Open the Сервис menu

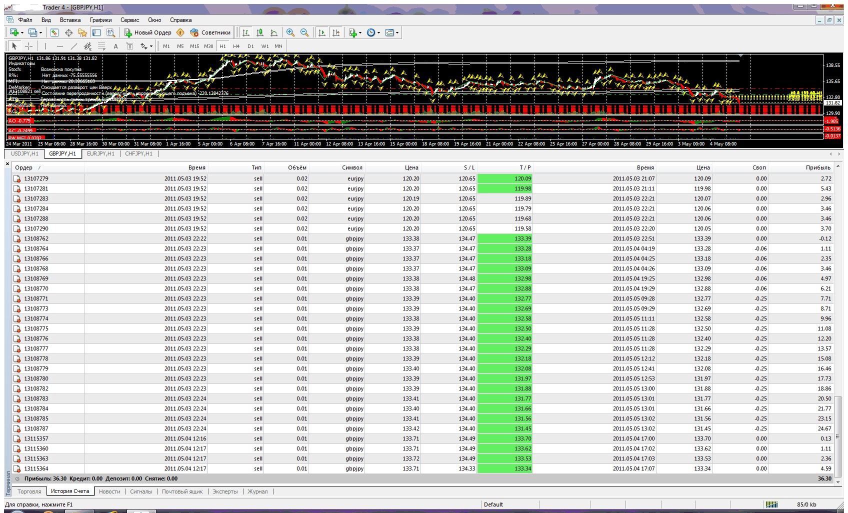[x=129, y=20]
